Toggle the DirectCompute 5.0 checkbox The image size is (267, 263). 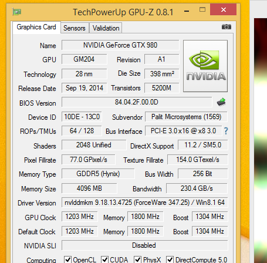[170, 259]
